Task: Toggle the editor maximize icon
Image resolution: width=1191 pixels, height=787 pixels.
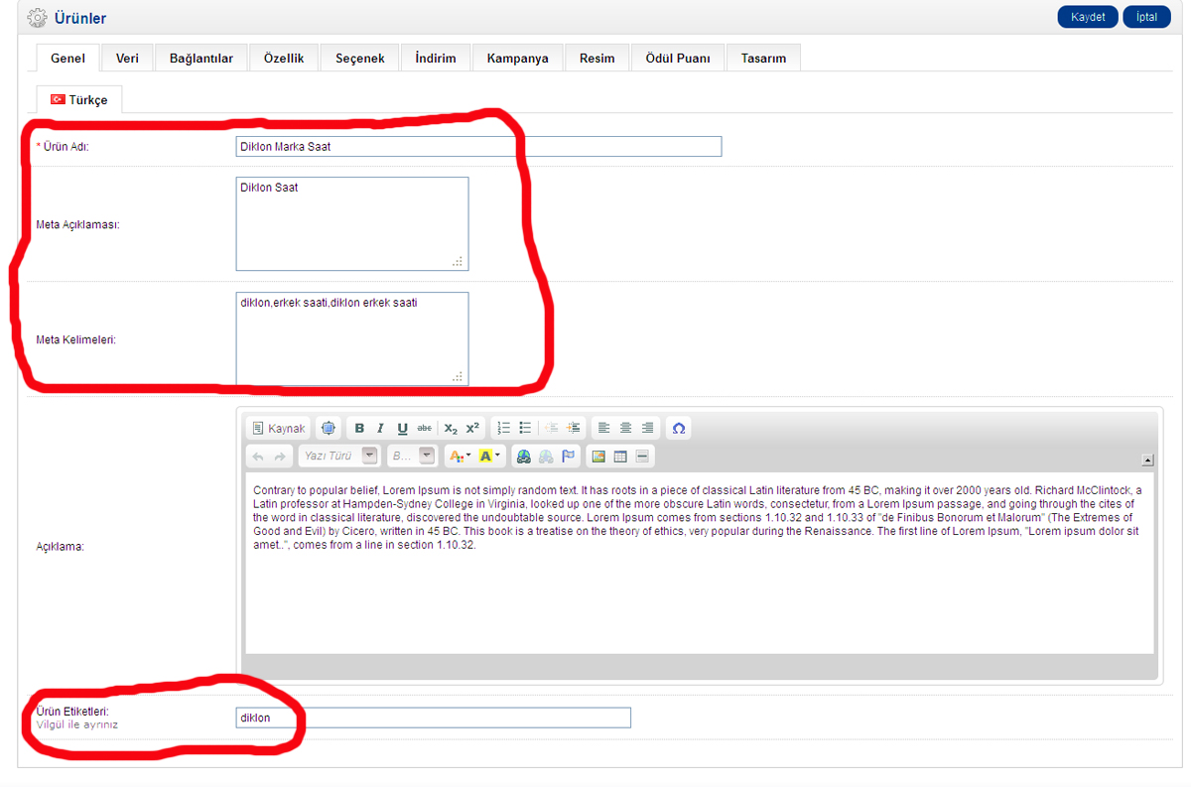Action: [x=329, y=428]
